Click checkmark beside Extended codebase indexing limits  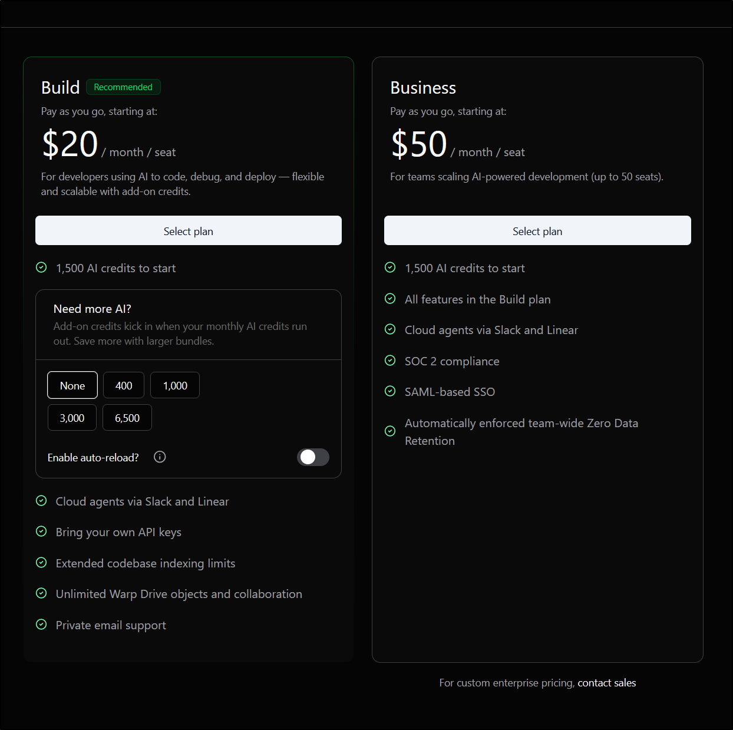(41, 563)
